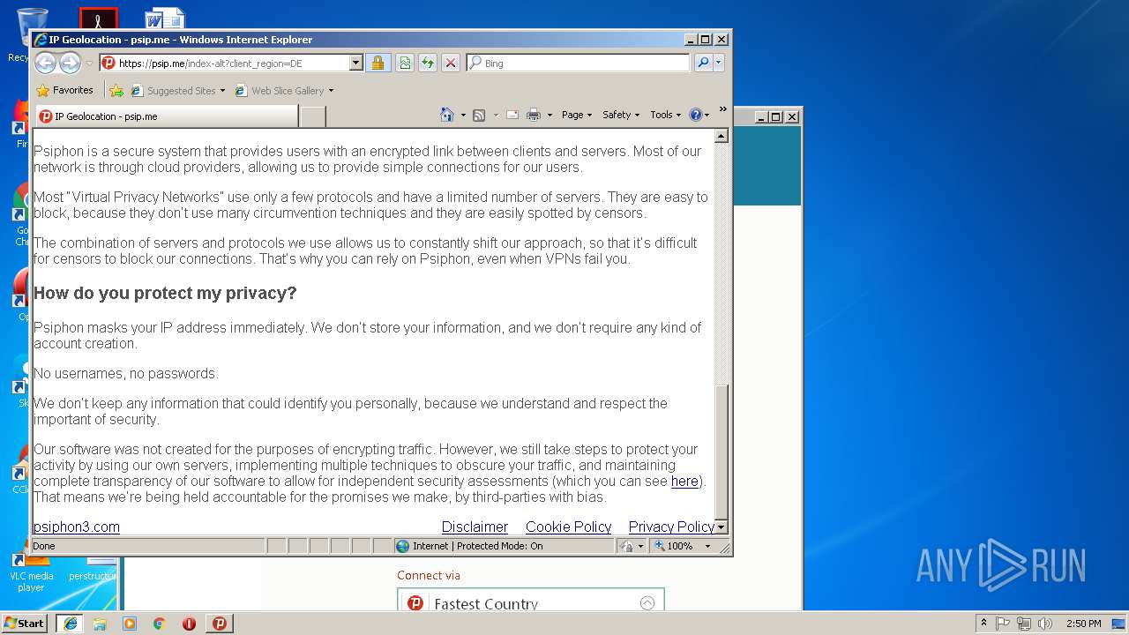Image resolution: width=1129 pixels, height=635 pixels.
Task: Open Favorites star button
Action: (64, 90)
